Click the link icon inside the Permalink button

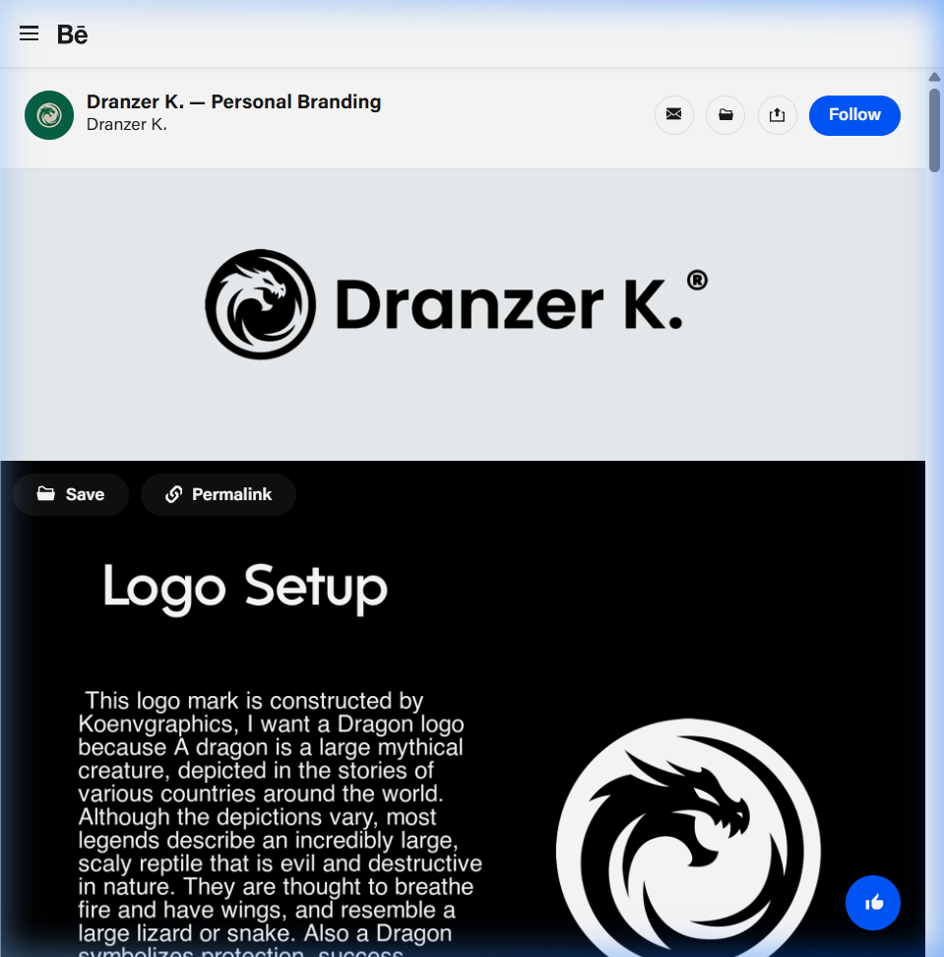coord(174,494)
